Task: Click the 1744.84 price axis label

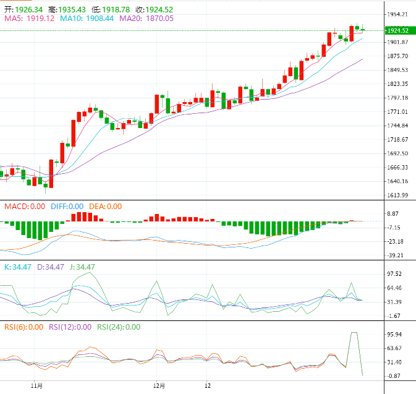Action: click(x=397, y=126)
